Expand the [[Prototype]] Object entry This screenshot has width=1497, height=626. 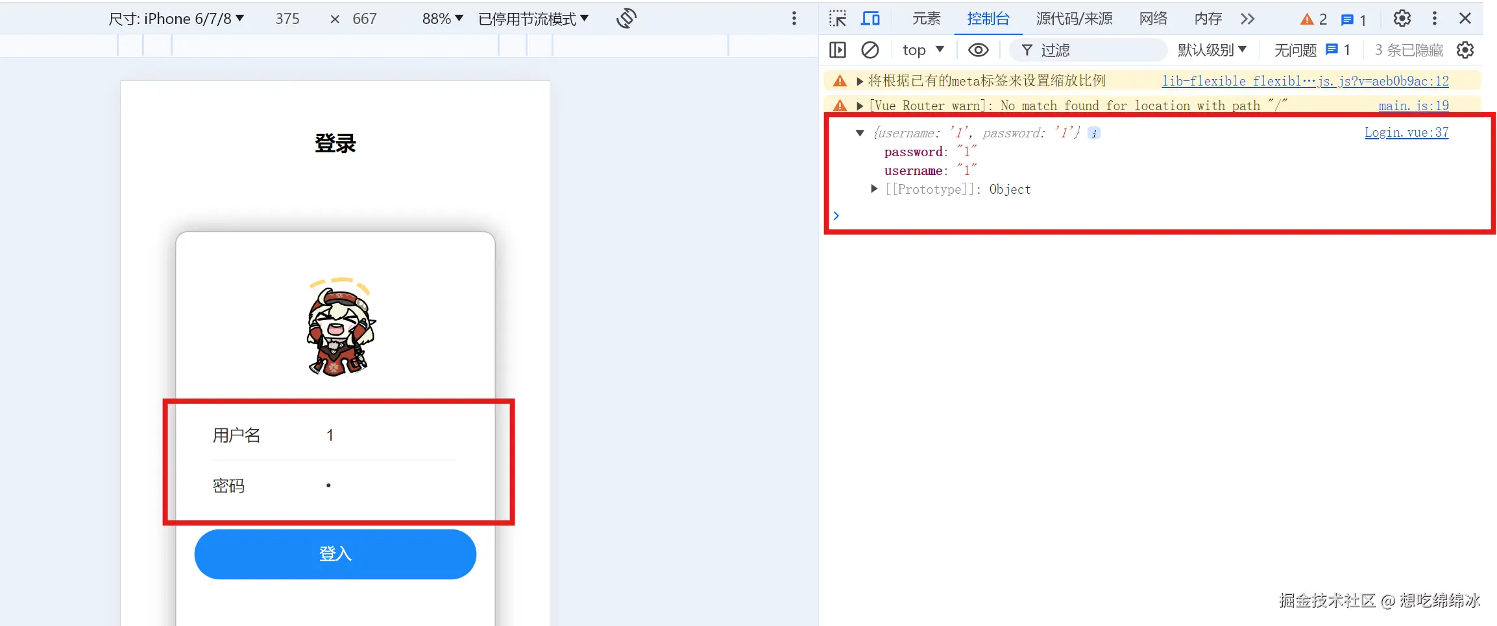873,189
